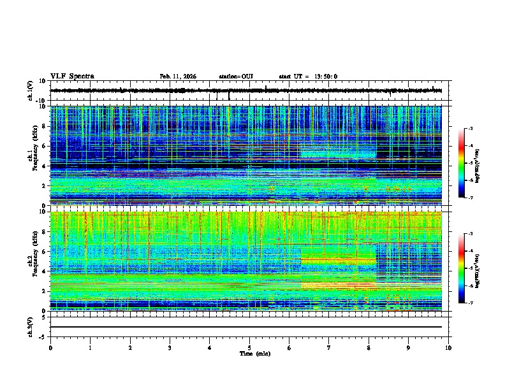Click the "6" kHz tick on ch.2 frequency axis

coord(45,252)
